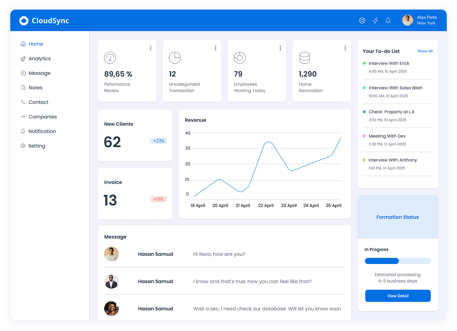457x331 pixels.
Task: Click the CloudSync logo icon
Action: [24, 21]
